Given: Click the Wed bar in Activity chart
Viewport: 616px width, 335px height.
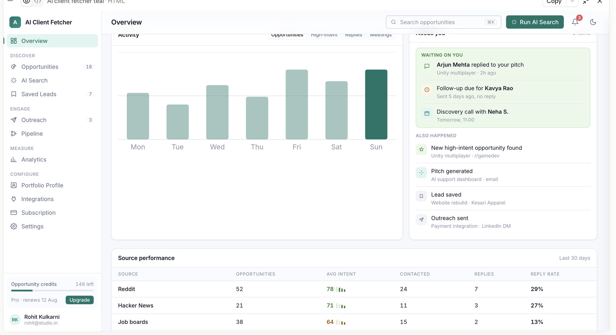Looking at the screenshot, I should [217, 112].
